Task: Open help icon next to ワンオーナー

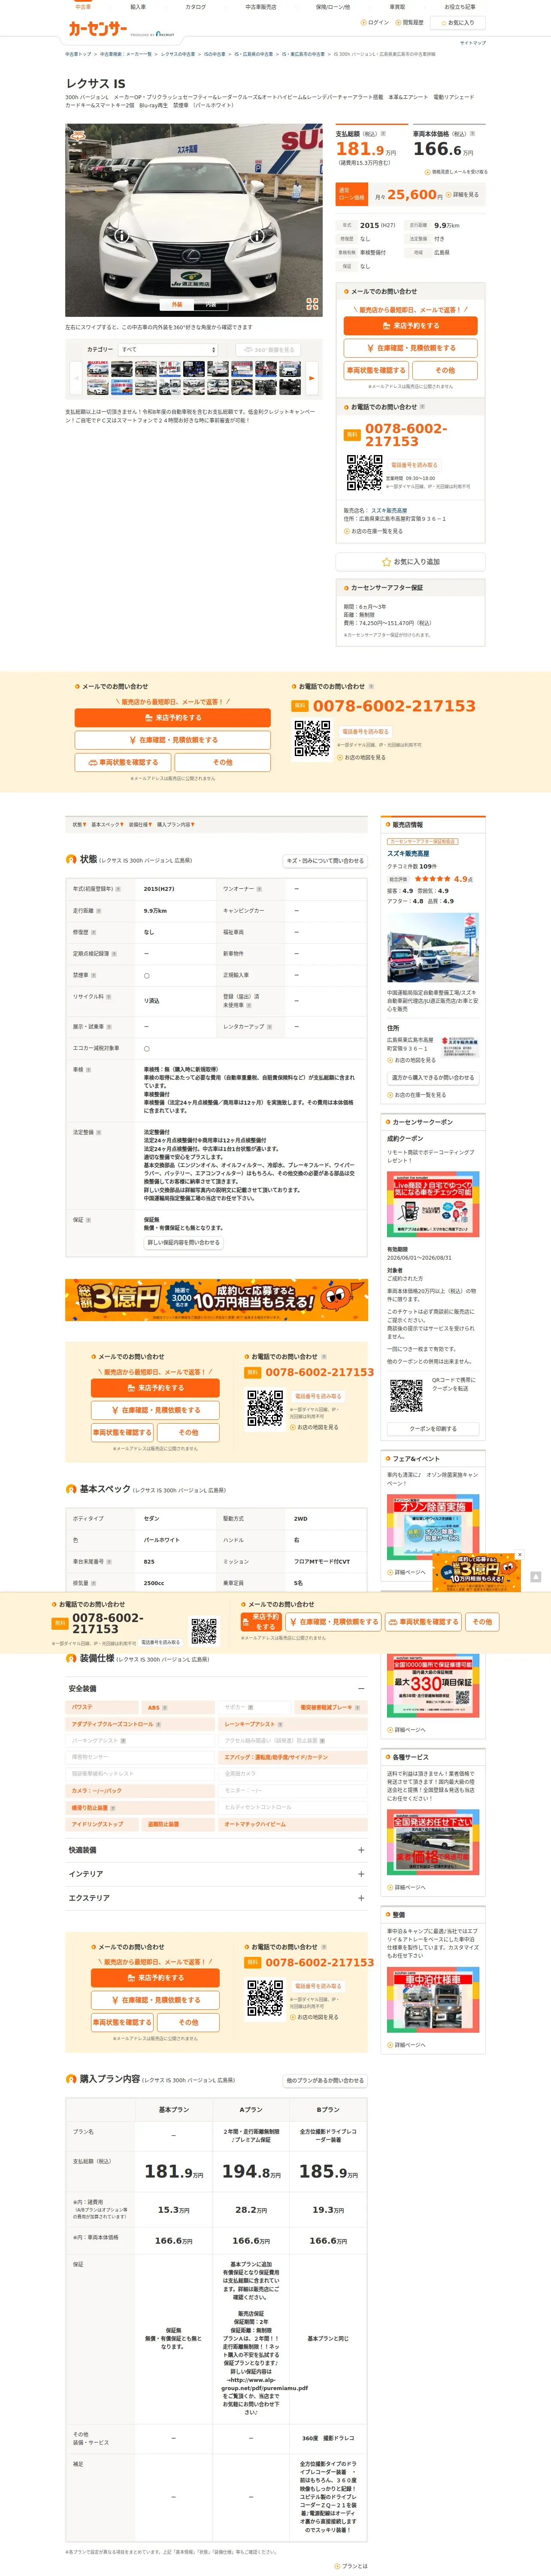Action: click(x=259, y=889)
